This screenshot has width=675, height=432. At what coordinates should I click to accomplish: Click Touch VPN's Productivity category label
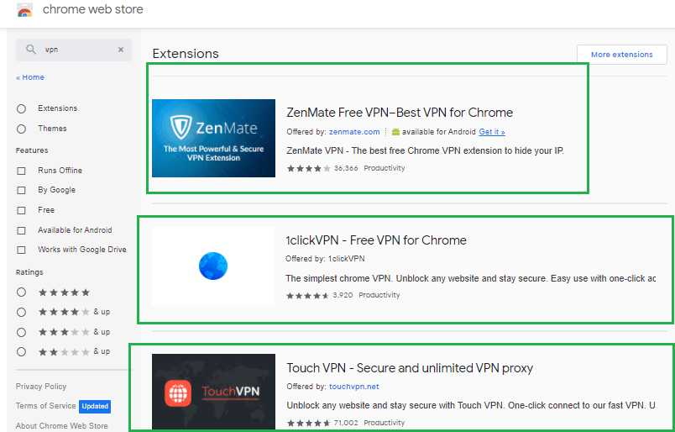pyautogui.click(x=384, y=423)
